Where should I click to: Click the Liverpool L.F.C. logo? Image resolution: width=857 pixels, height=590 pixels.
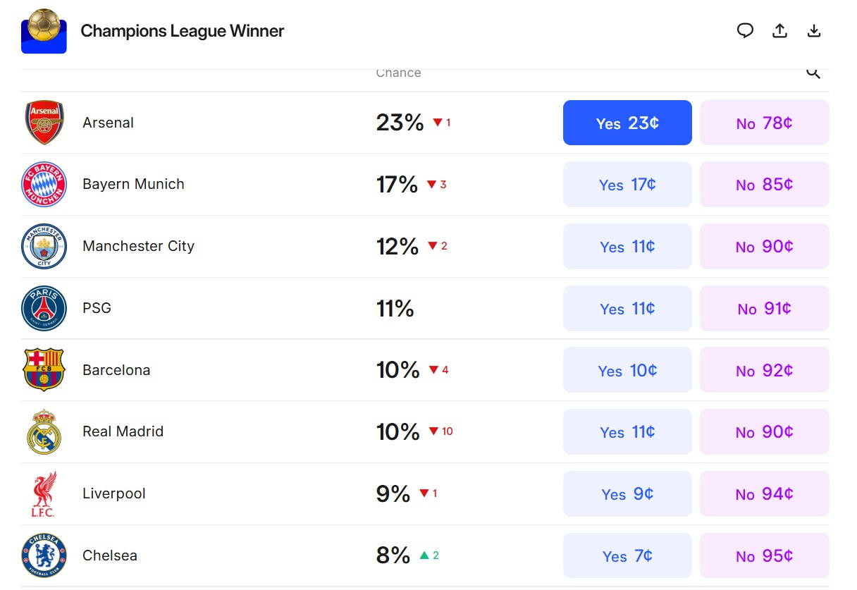pos(44,494)
